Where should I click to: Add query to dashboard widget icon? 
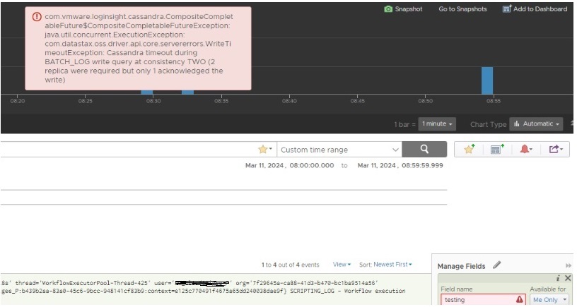(497, 149)
